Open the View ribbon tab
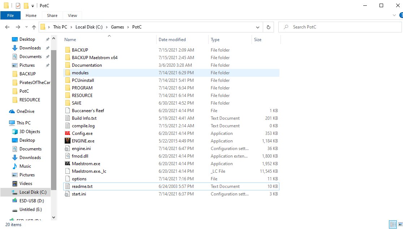 coord(73,16)
